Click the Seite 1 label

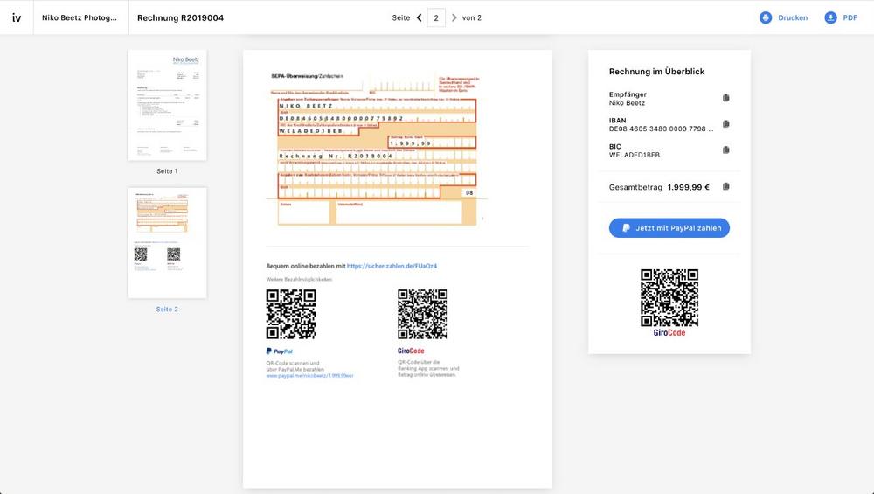click(x=167, y=171)
